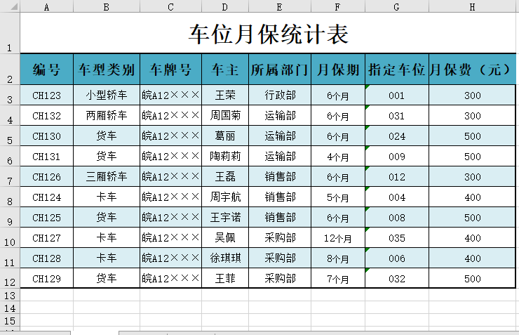Viewport: 519px width, 335px height.
Task: Click the 三厢轿车 cell
Action: click(x=107, y=177)
